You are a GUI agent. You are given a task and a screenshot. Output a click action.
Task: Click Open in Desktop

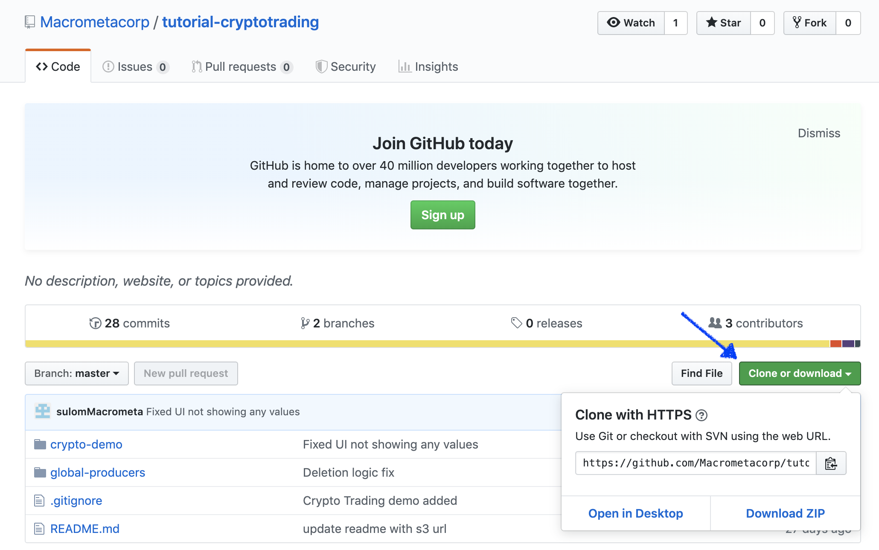click(x=636, y=513)
